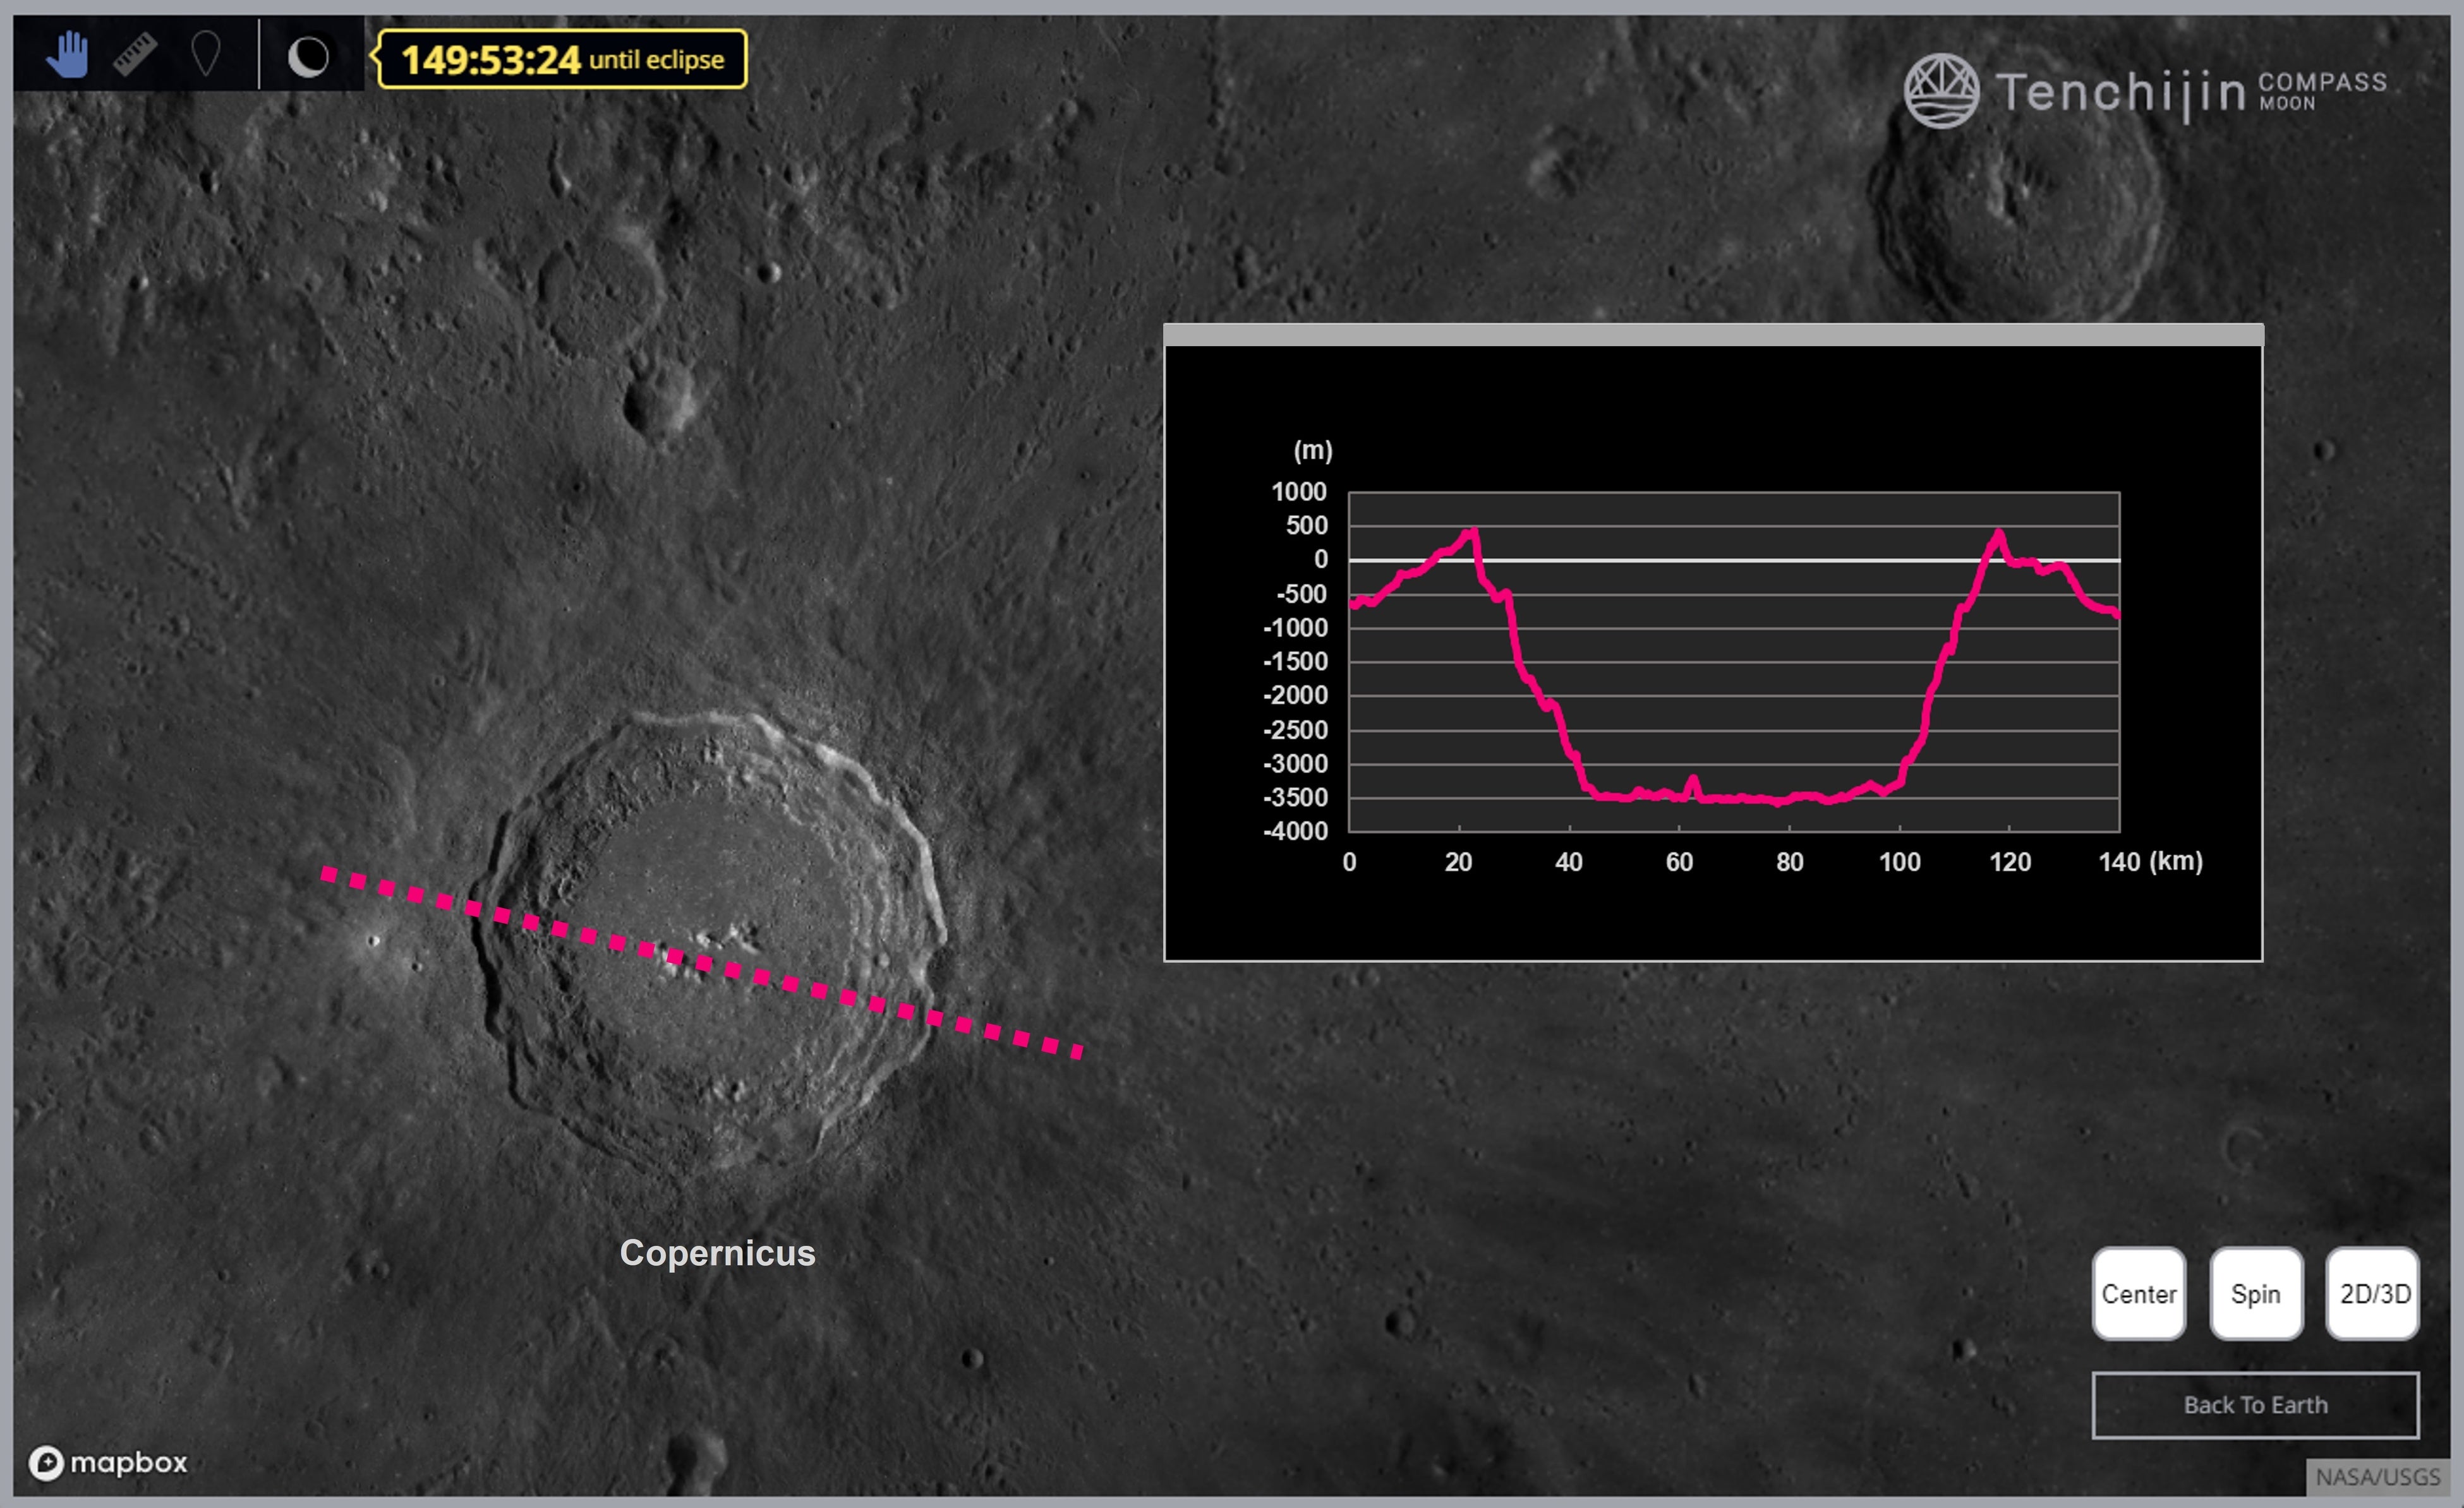Click the right rim peak on elevation chart

coord(1998,534)
